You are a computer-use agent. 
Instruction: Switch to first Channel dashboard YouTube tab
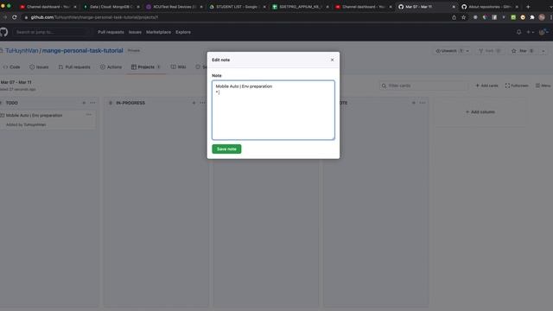coord(48,7)
